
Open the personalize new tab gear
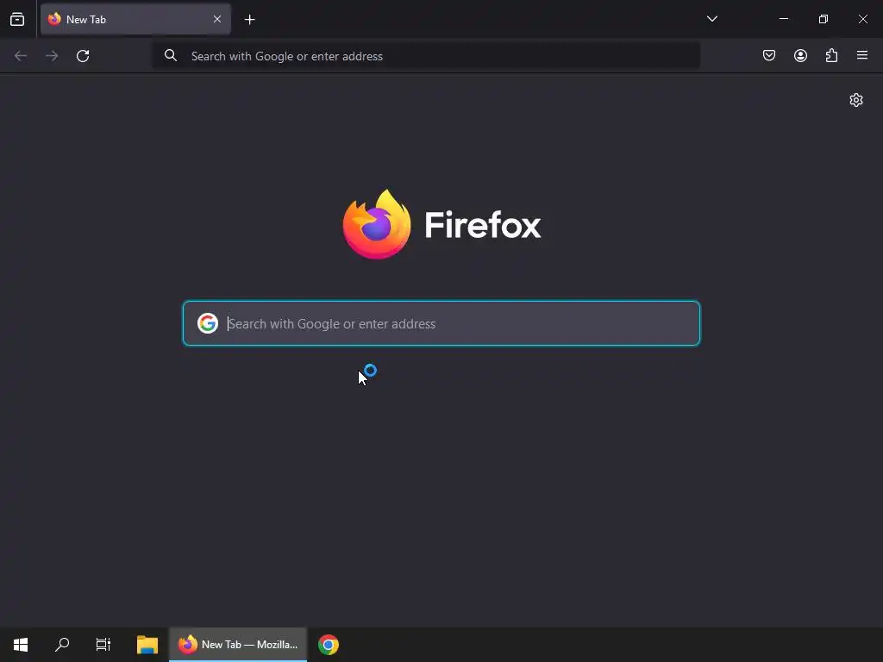(x=856, y=100)
